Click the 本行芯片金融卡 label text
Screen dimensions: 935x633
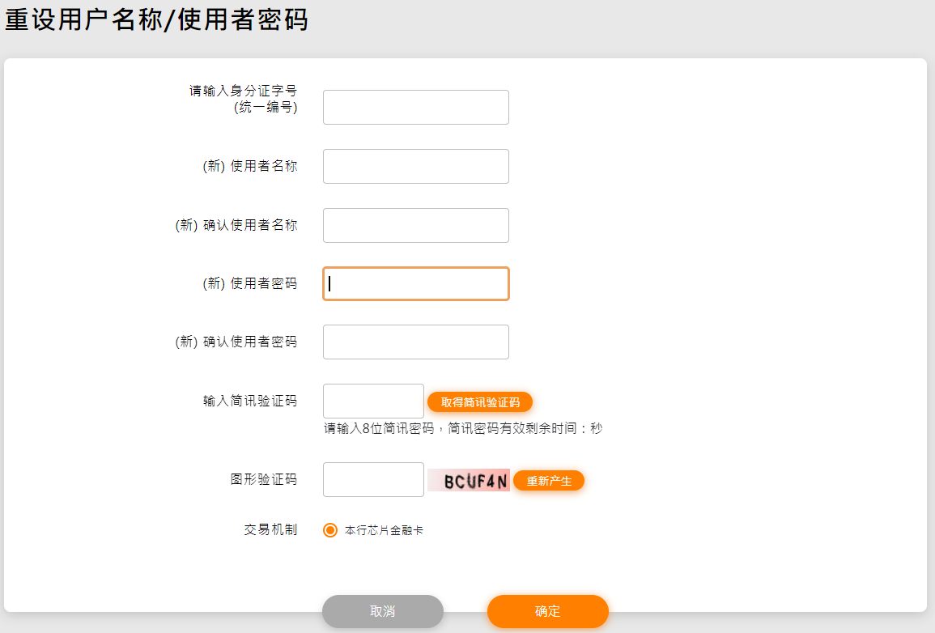point(384,530)
